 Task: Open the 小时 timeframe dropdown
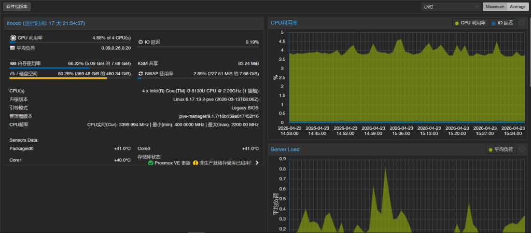click(x=451, y=7)
